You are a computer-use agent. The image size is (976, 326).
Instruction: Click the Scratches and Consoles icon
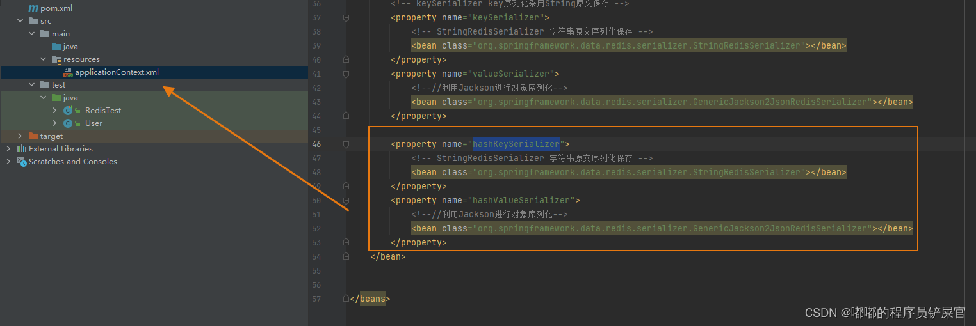(x=21, y=162)
